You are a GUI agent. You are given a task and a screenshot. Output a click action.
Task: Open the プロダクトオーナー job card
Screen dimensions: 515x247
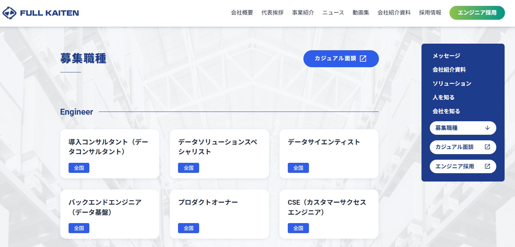(219, 214)
